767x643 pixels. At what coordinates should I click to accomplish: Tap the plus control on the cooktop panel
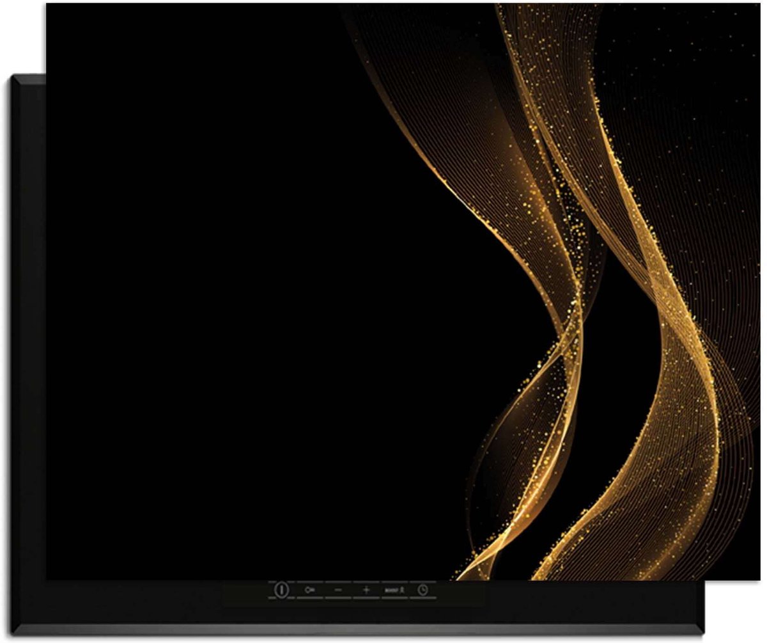tap(366, 590)
